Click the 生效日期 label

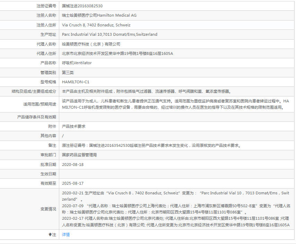tap(48, 174)
